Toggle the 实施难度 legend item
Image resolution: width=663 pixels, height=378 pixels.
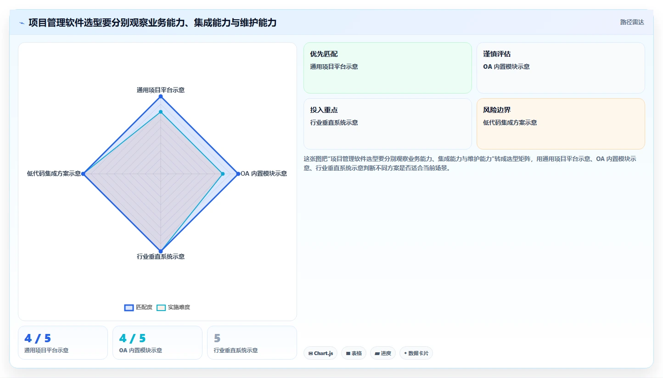click(173, 307)
